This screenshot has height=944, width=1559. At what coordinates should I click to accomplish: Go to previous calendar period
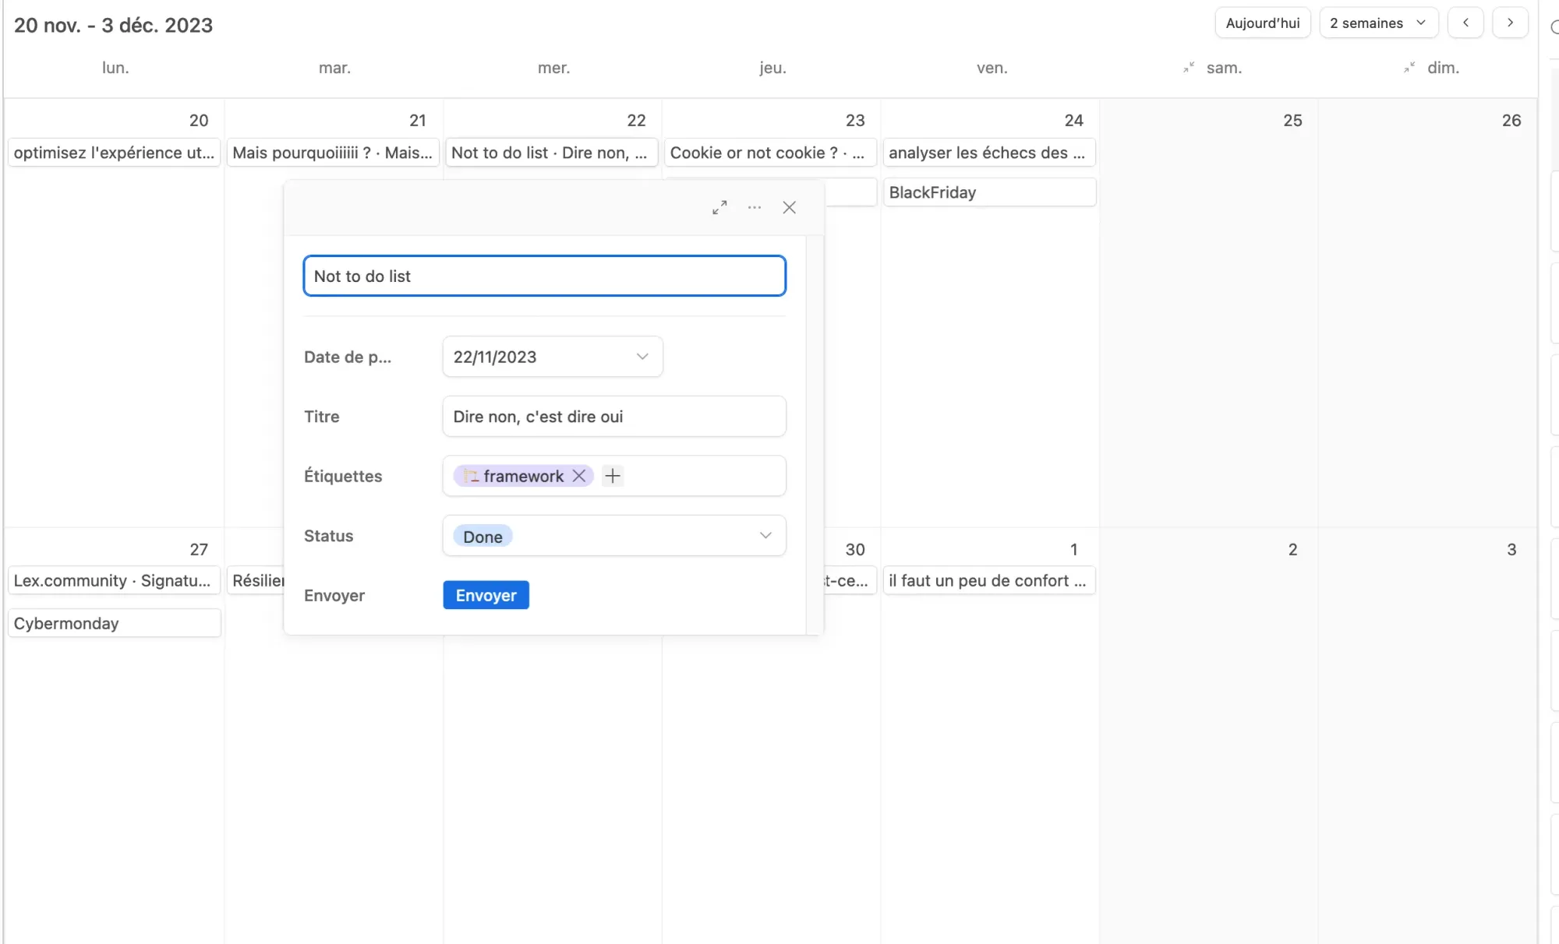point(1465,23)
